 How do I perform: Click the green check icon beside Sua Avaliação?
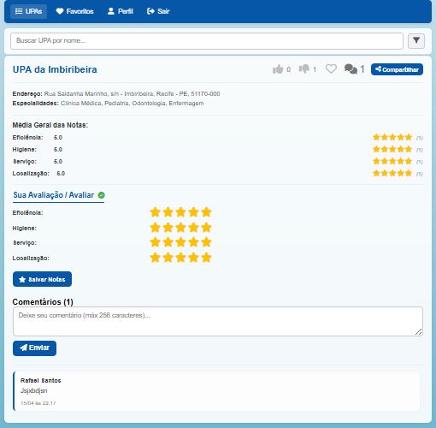coord(101,195)
